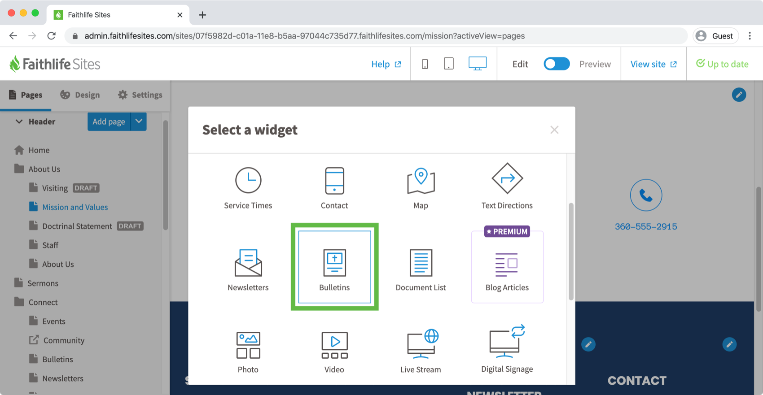Go forward in browser history
The width and height of the screenshot is (763, 395).
tap(32, 36)
